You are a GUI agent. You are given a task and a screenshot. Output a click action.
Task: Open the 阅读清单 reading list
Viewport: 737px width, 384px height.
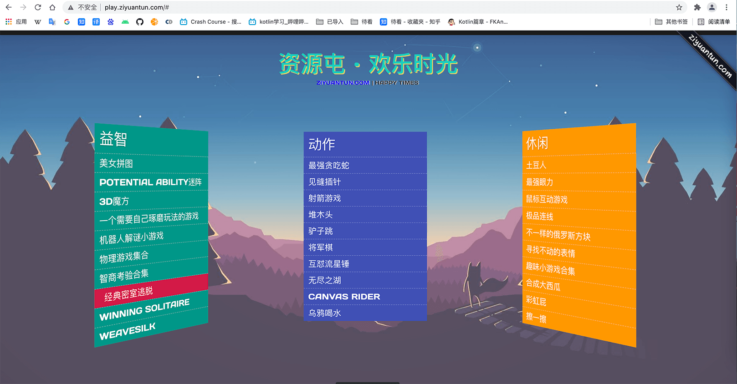pos(714,22)
